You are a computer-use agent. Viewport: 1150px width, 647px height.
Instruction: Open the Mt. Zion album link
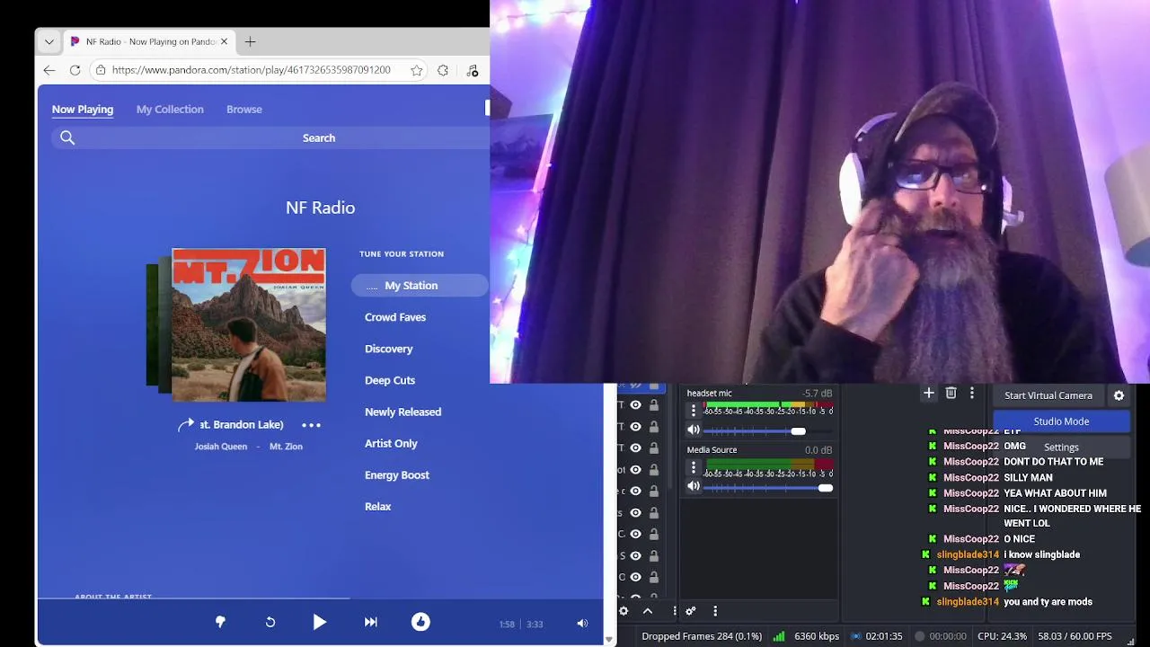tap(286, 447)
